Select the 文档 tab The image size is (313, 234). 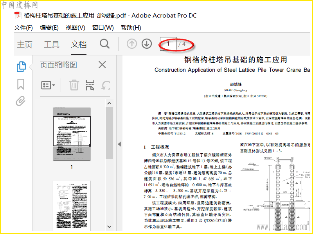point(79,44)
